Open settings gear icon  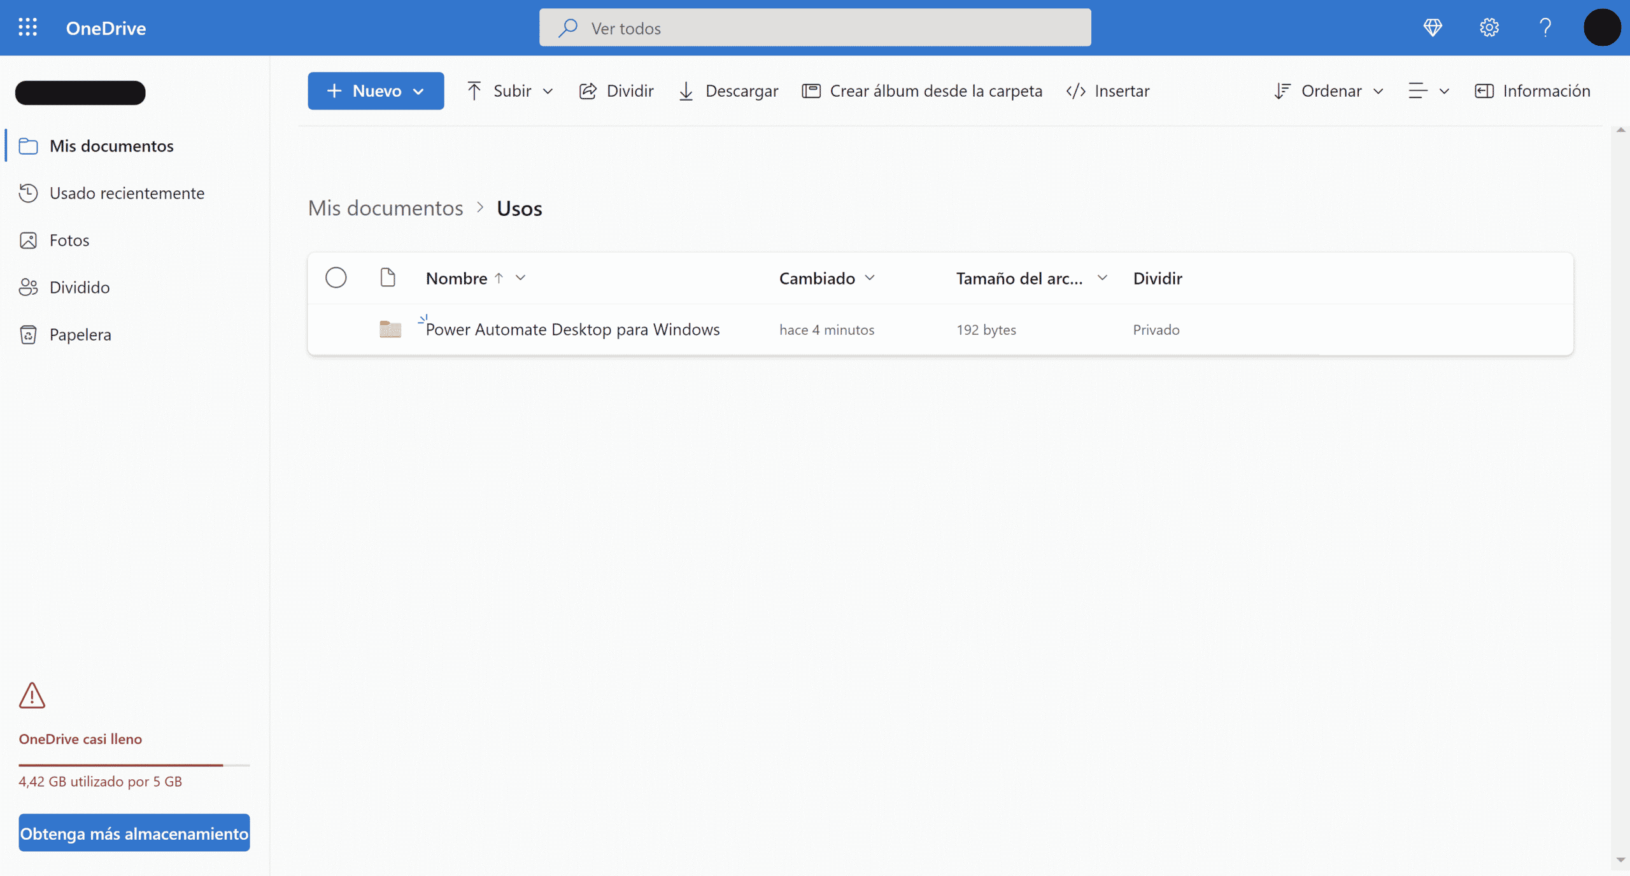click(x=1489, y=27)
